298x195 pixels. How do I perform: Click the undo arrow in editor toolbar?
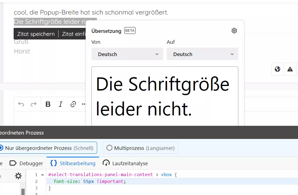pos(21,104)
